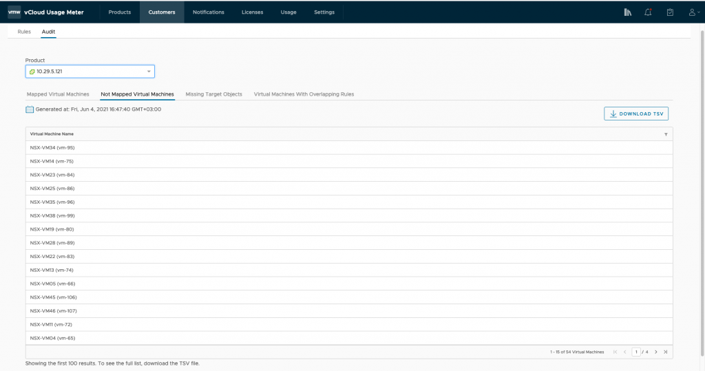Click the page number input field
This screenshot has height=371, width=705.
coord(636,352)
